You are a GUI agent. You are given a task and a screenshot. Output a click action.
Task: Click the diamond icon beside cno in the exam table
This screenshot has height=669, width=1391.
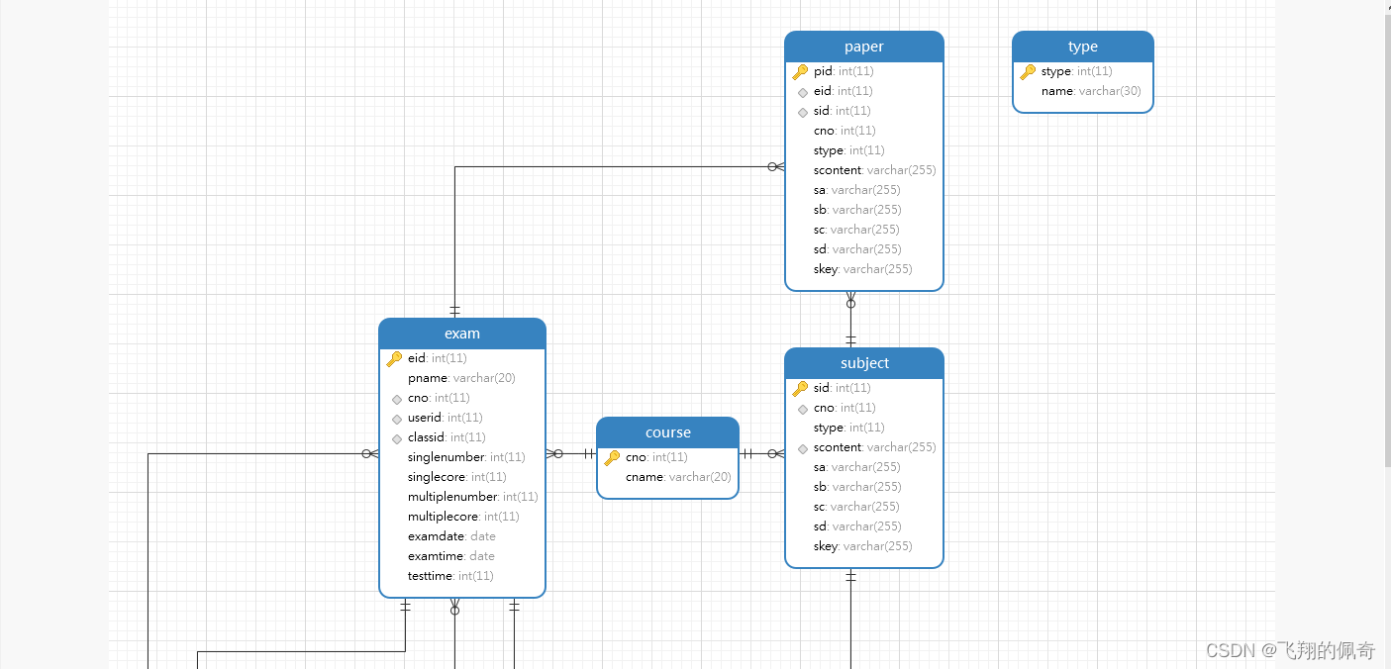(397, 399)
